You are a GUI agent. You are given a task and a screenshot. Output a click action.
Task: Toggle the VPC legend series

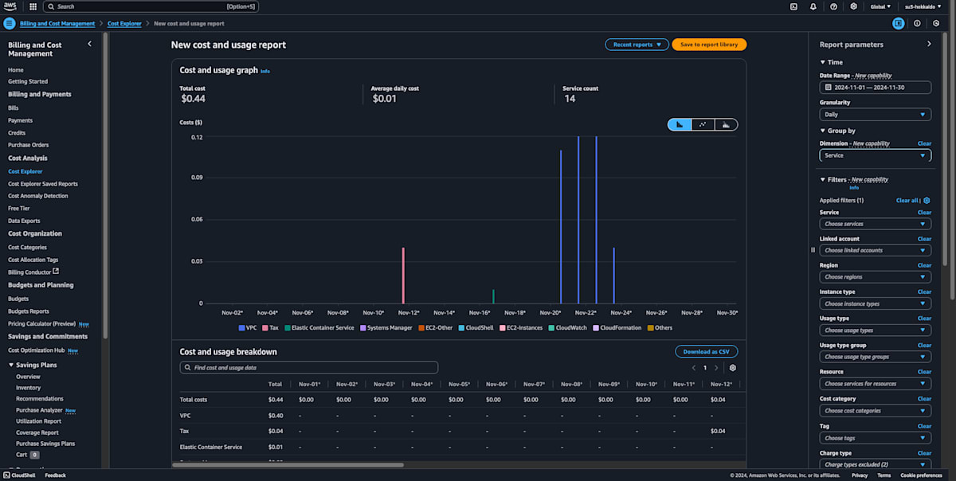[x=248, y=327]
